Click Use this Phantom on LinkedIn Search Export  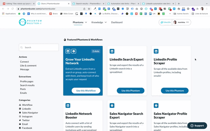click(131, 91)
